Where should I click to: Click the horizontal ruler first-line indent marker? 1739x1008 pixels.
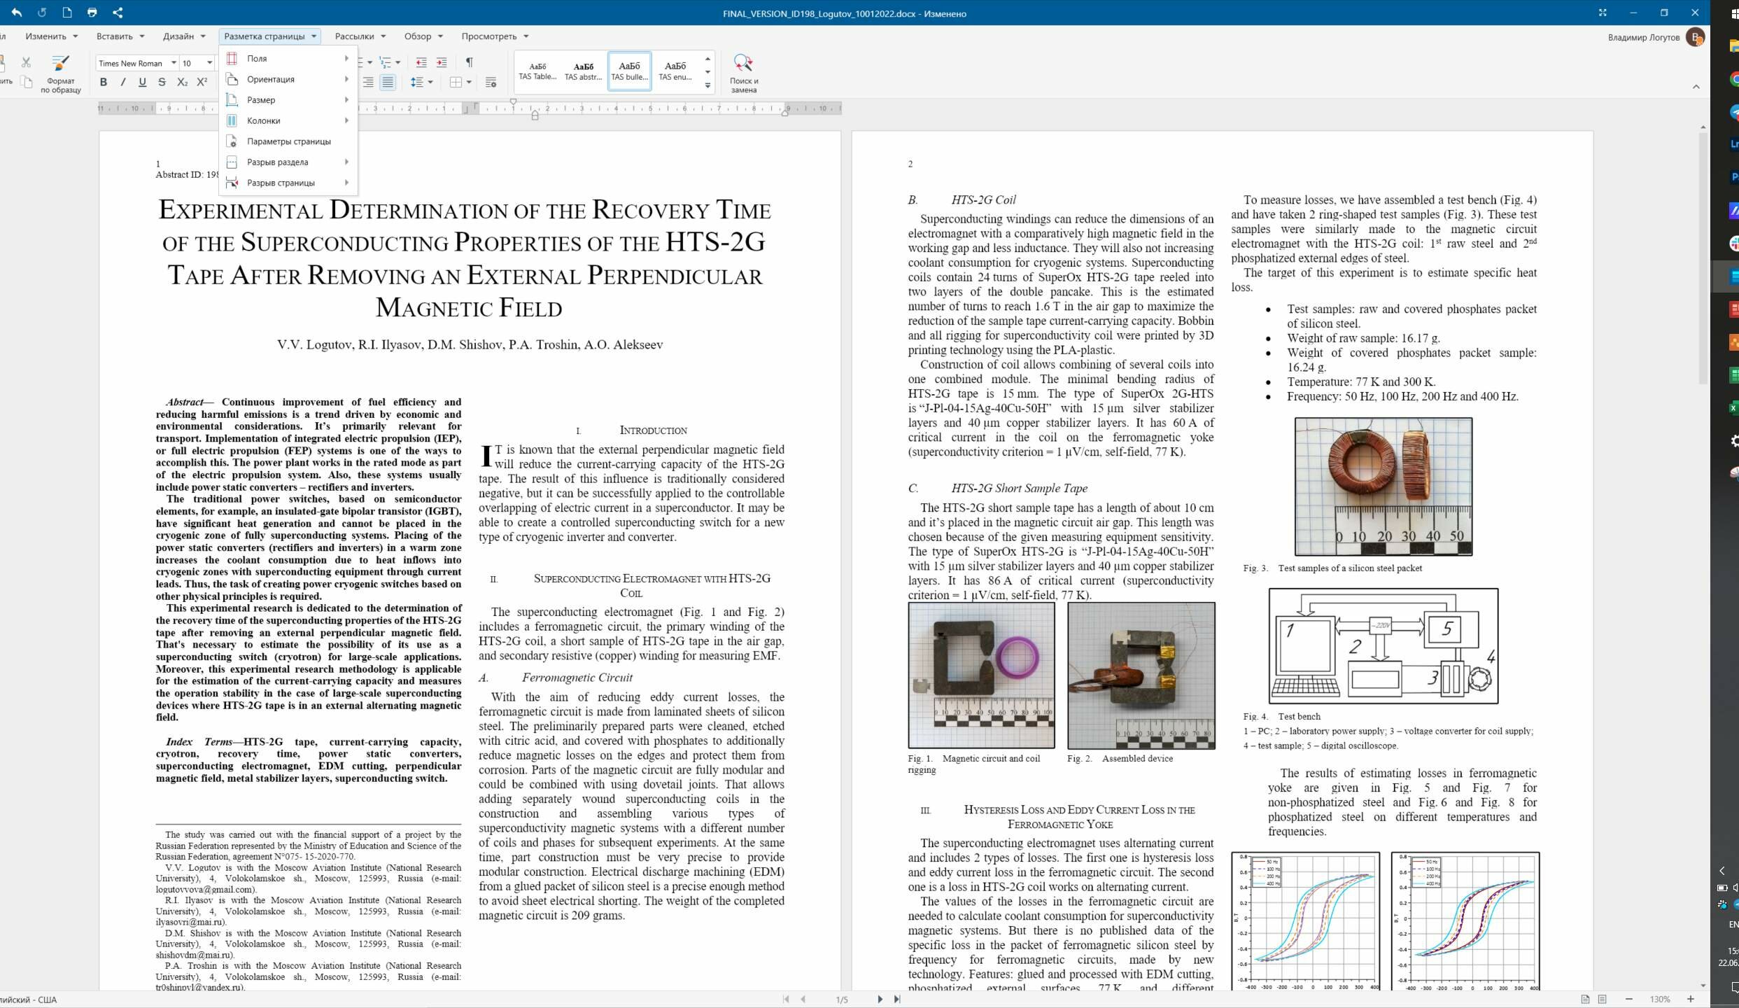point(513,102)
